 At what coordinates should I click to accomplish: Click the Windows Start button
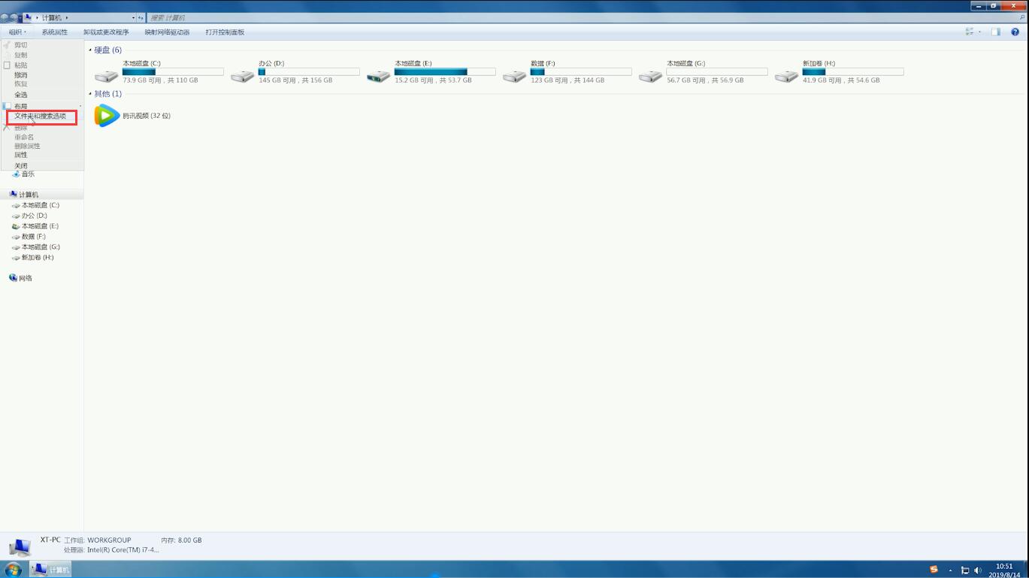13,570
